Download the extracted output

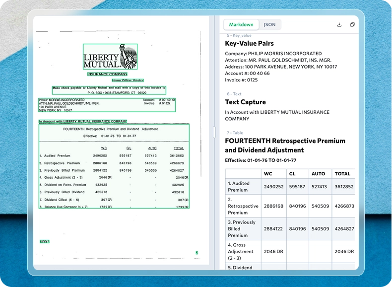339,24
